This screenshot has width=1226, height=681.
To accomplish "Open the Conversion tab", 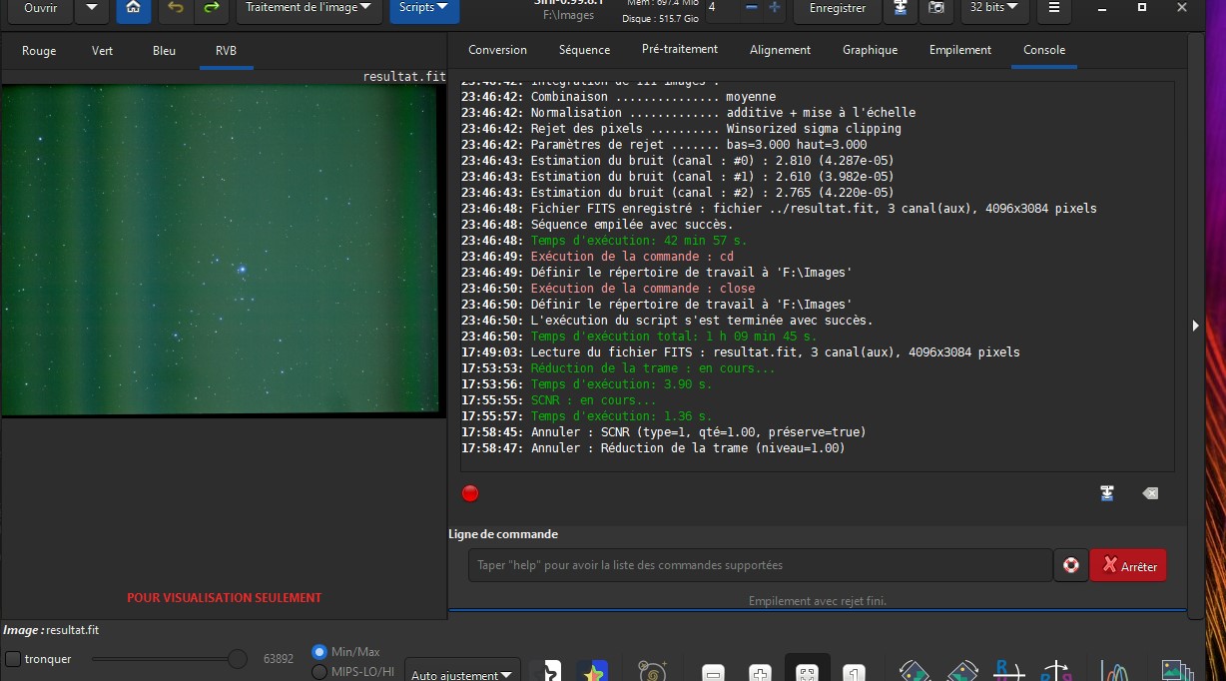I will (x=497, y=50).
